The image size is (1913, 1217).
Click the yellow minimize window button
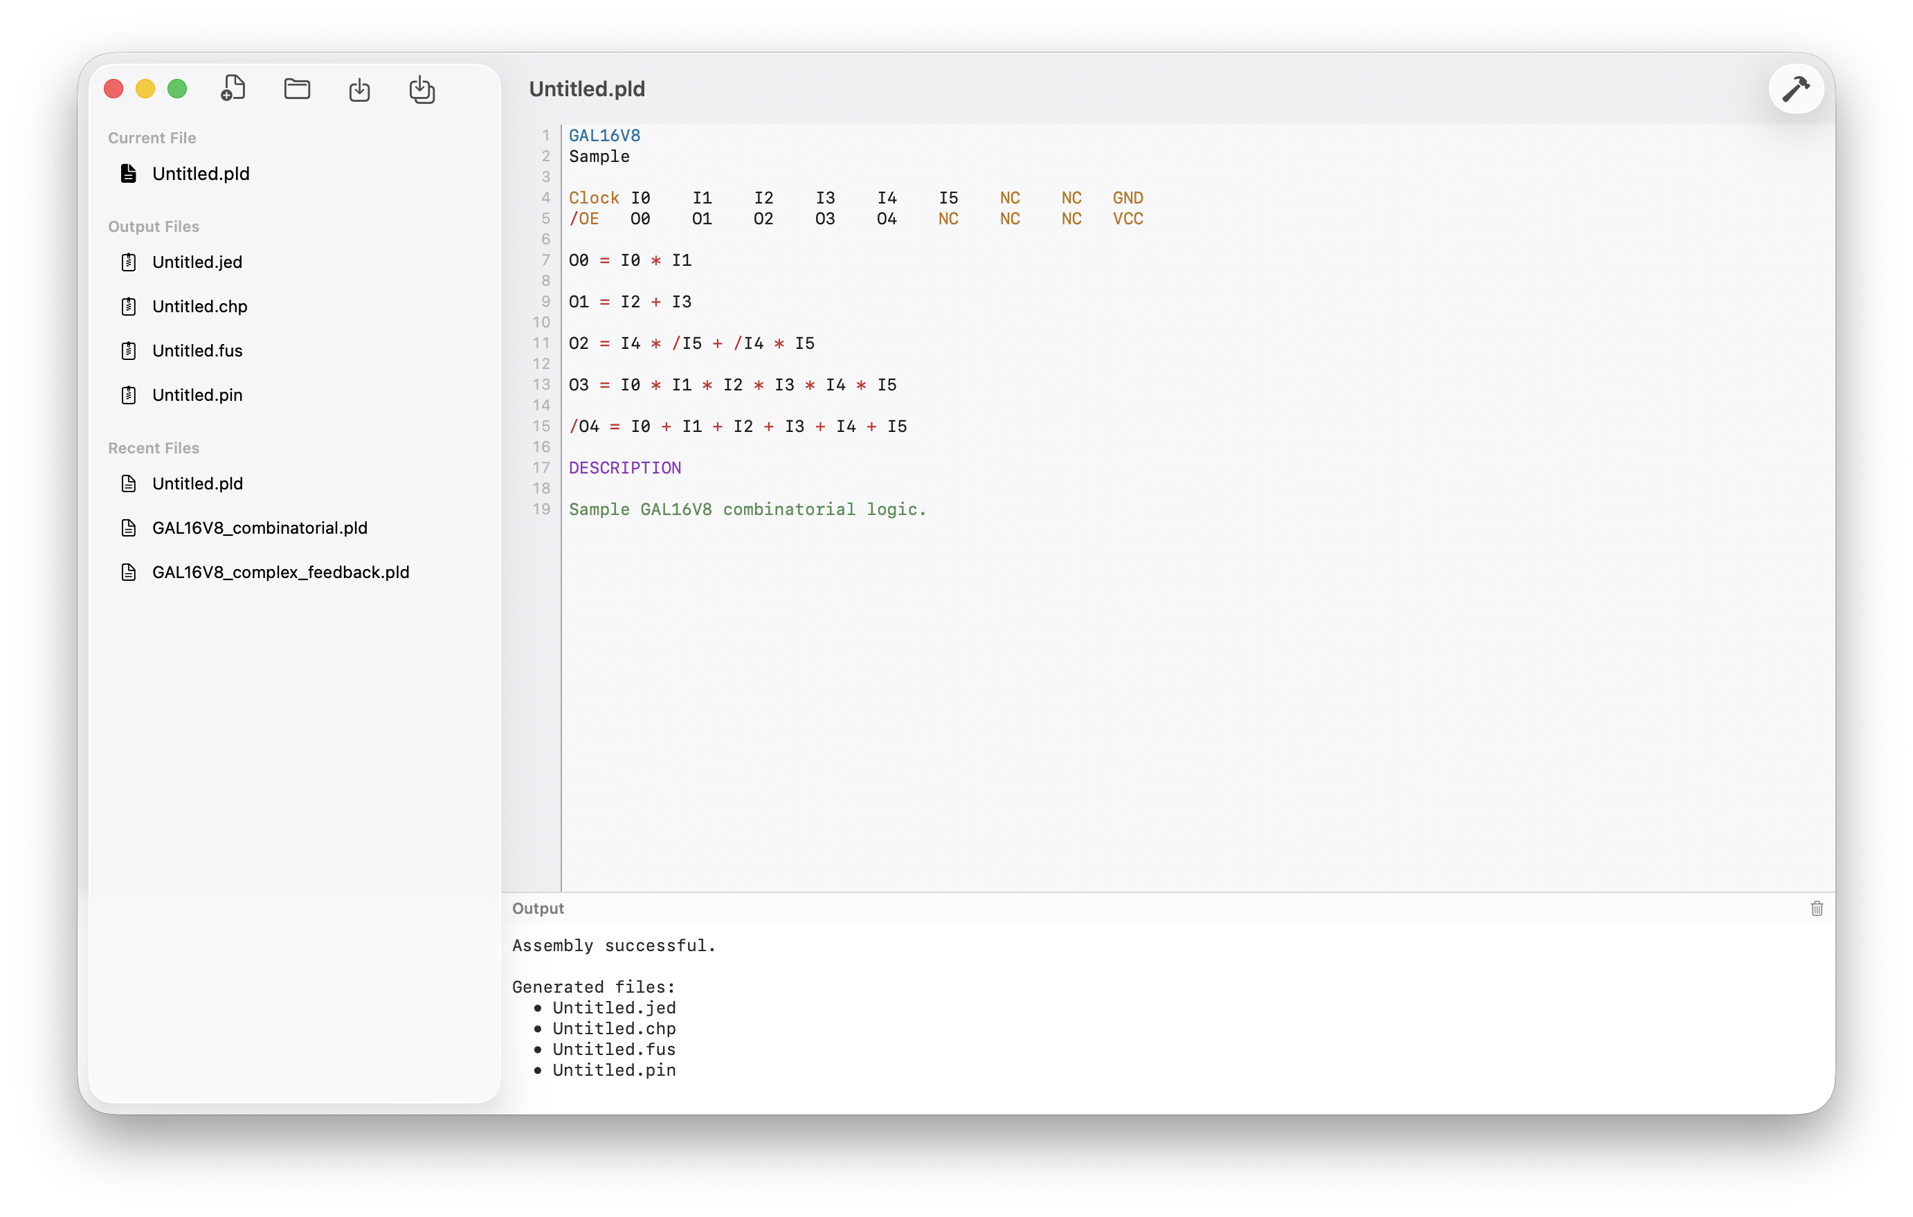[145, 89]
